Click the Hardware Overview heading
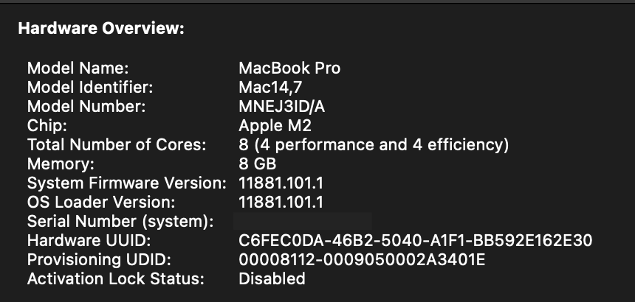The width and height of the screenshot is (635, 302). pos(100,29)
